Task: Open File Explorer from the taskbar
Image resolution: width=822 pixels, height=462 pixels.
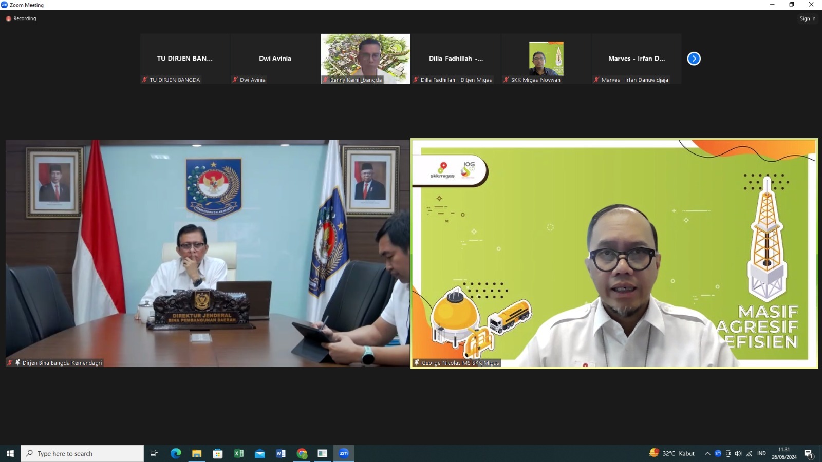Action: coord(197,453)
